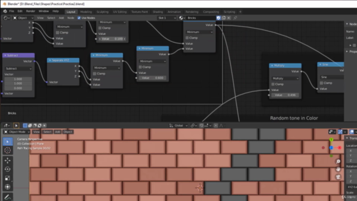
Task: Click the pan view hand icon
Action: coord(338,169)
